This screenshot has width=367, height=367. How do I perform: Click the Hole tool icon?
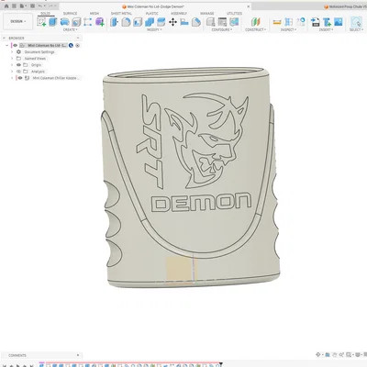click(76, 22)
